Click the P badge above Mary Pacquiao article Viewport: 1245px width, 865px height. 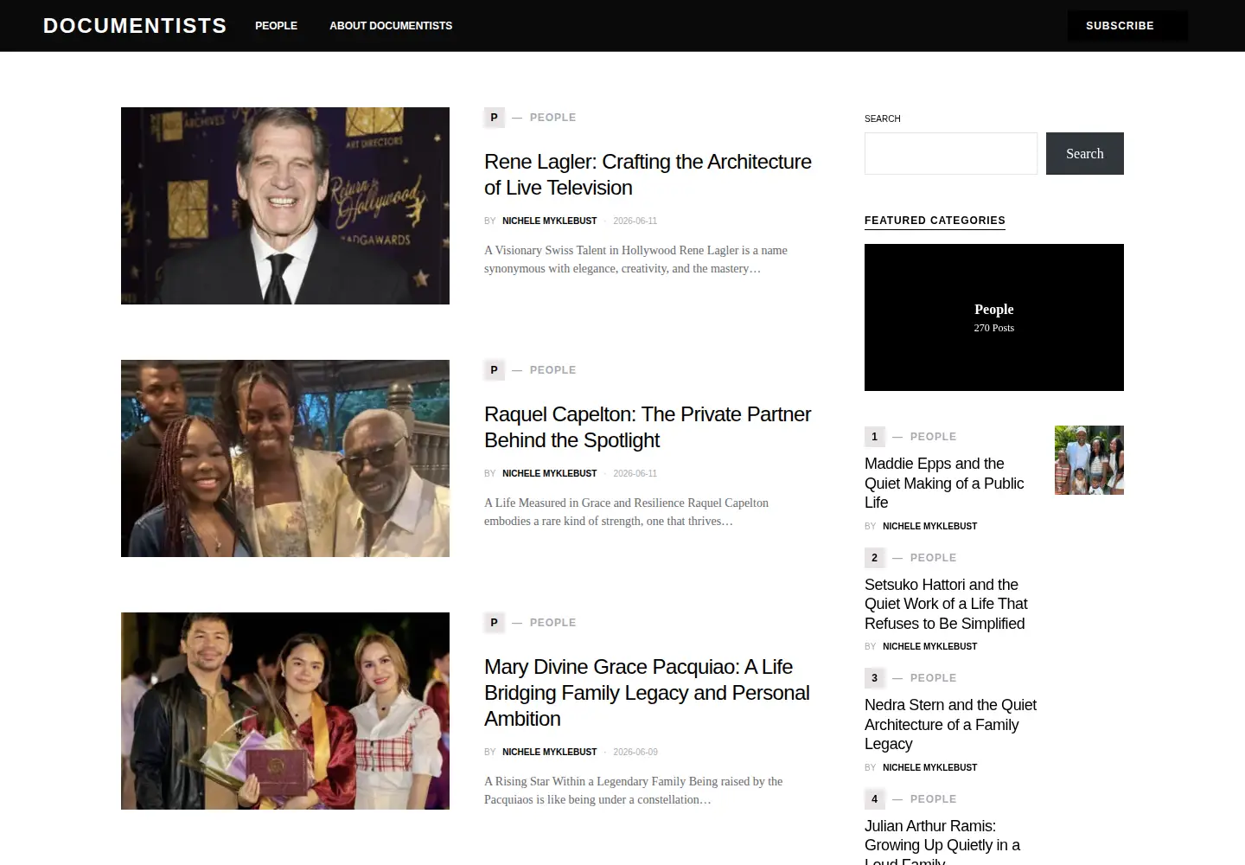[x=494, y=623]
